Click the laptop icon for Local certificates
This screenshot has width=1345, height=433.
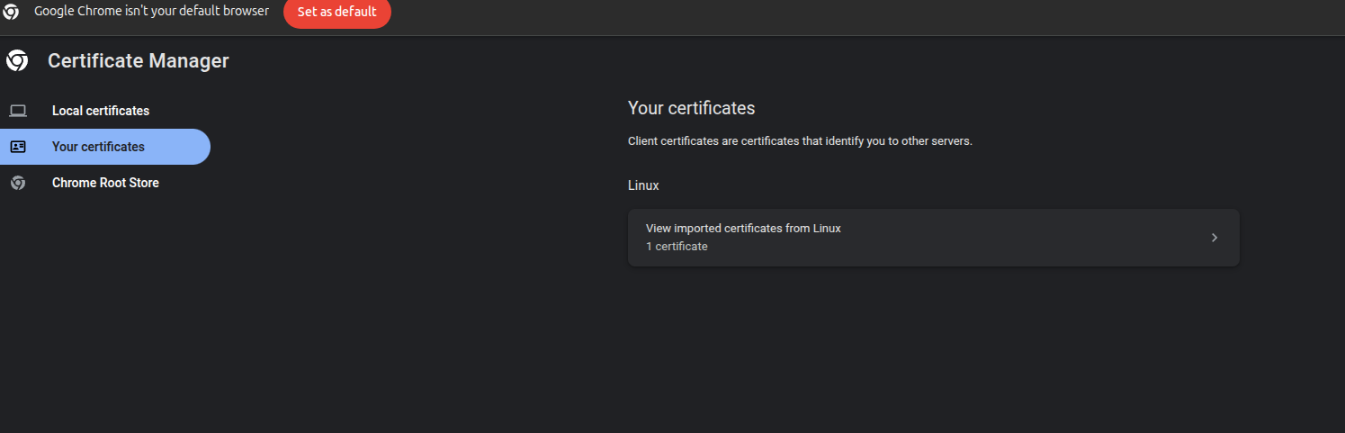(x=18, y=111)
